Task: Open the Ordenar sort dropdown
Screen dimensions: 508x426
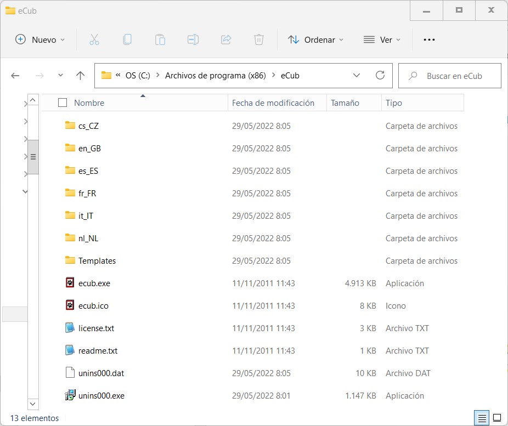Action: 316,39
